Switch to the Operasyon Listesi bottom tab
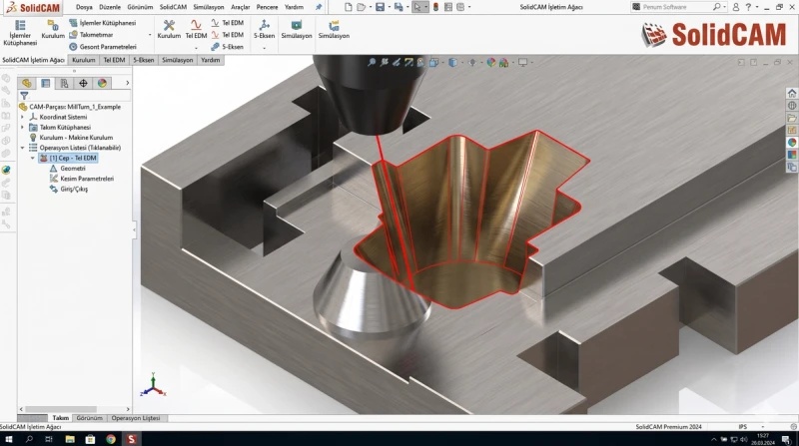 136,418
